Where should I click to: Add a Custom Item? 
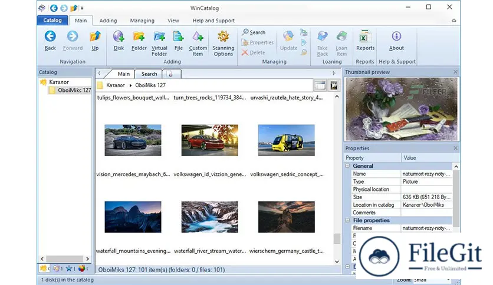pos(198,44)
